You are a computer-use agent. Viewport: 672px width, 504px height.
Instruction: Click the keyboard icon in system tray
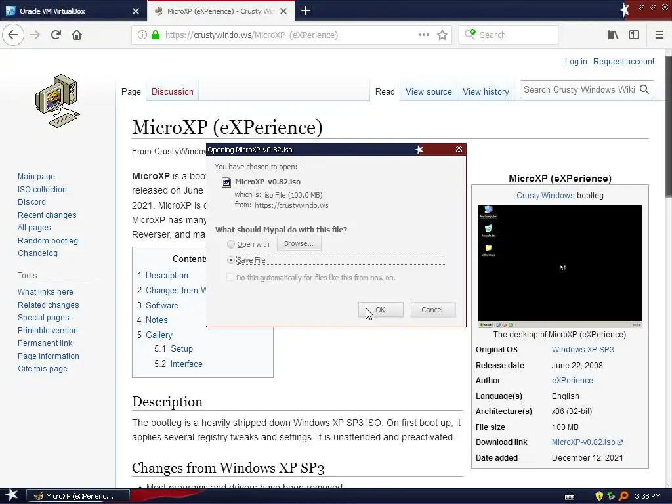570,497
